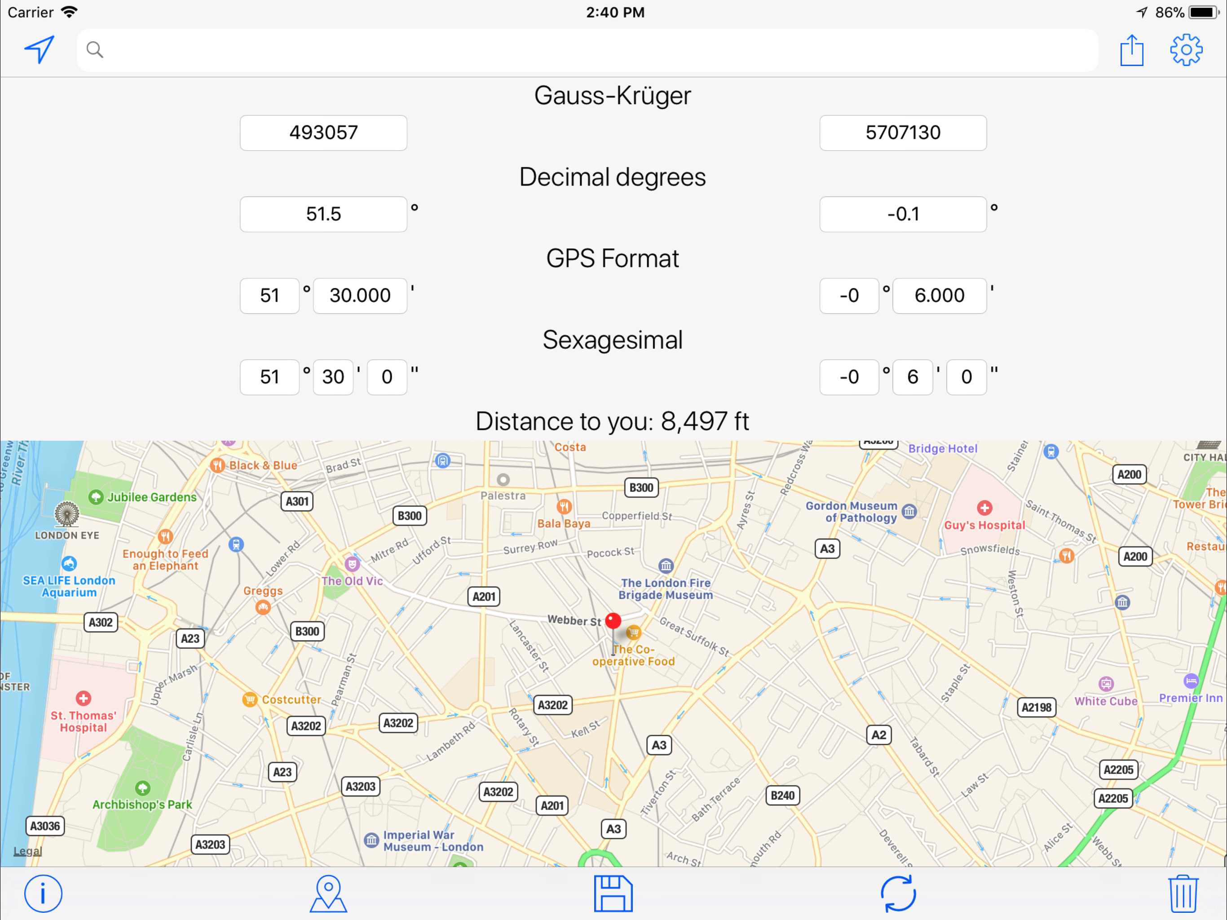This screenshot has width=1227, height=920.
Task: Edit decimal degrees latitude 51.5
Action: [x=323, y=214]
